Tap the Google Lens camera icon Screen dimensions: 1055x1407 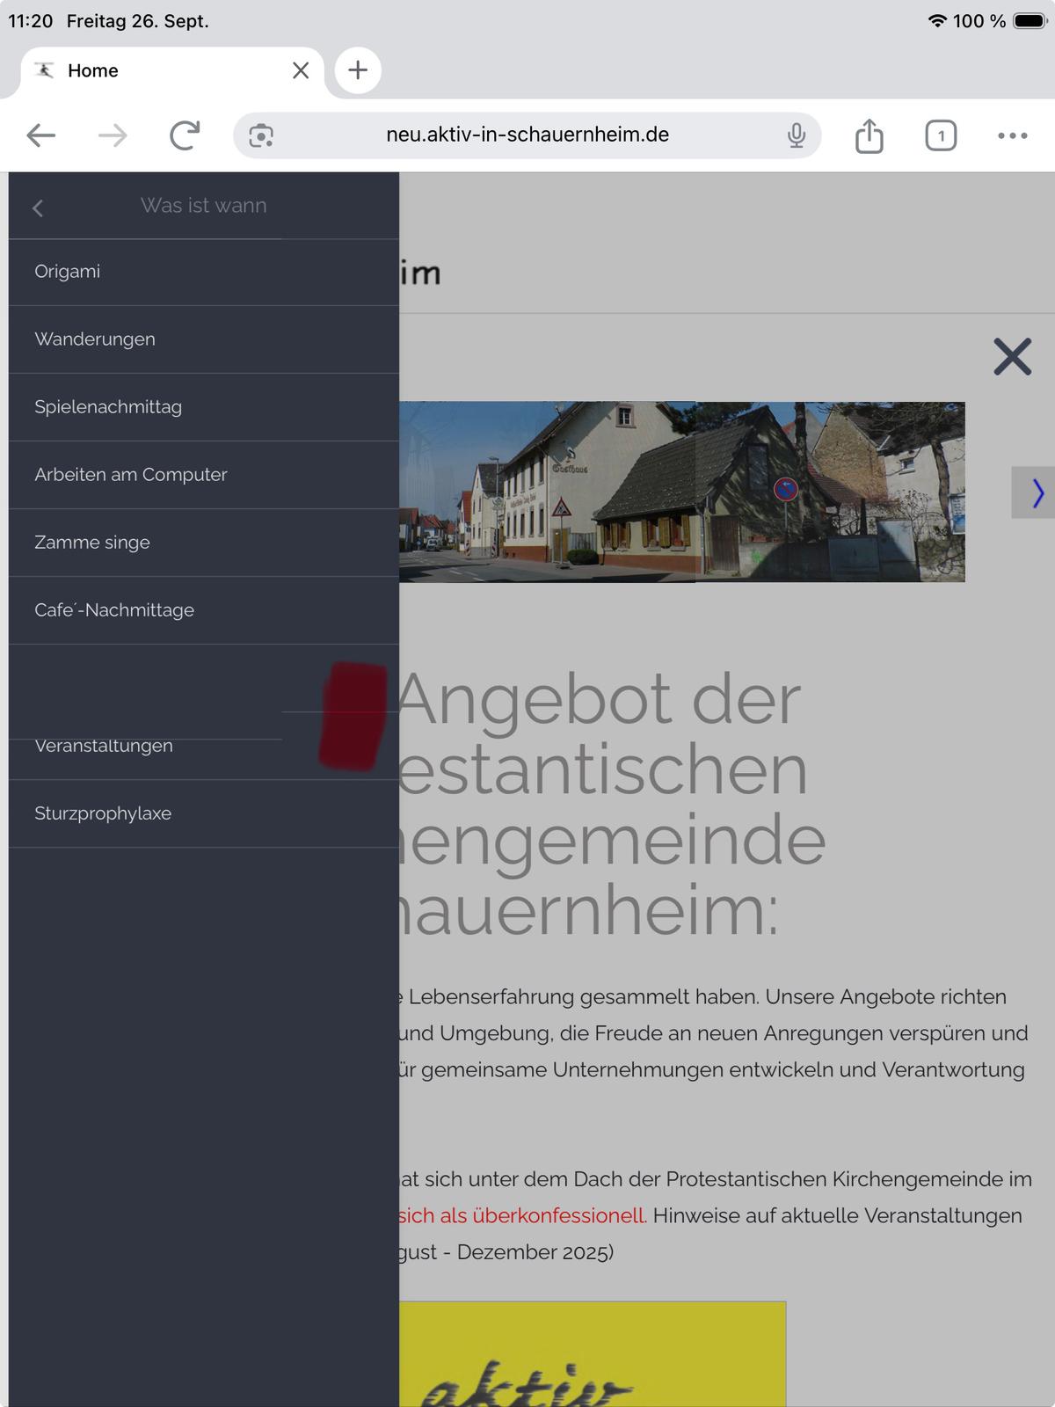(x=261, y=135)
